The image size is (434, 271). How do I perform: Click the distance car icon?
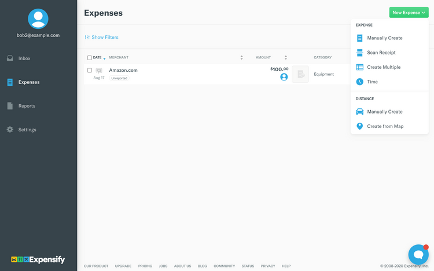click(x=359, y=111)
